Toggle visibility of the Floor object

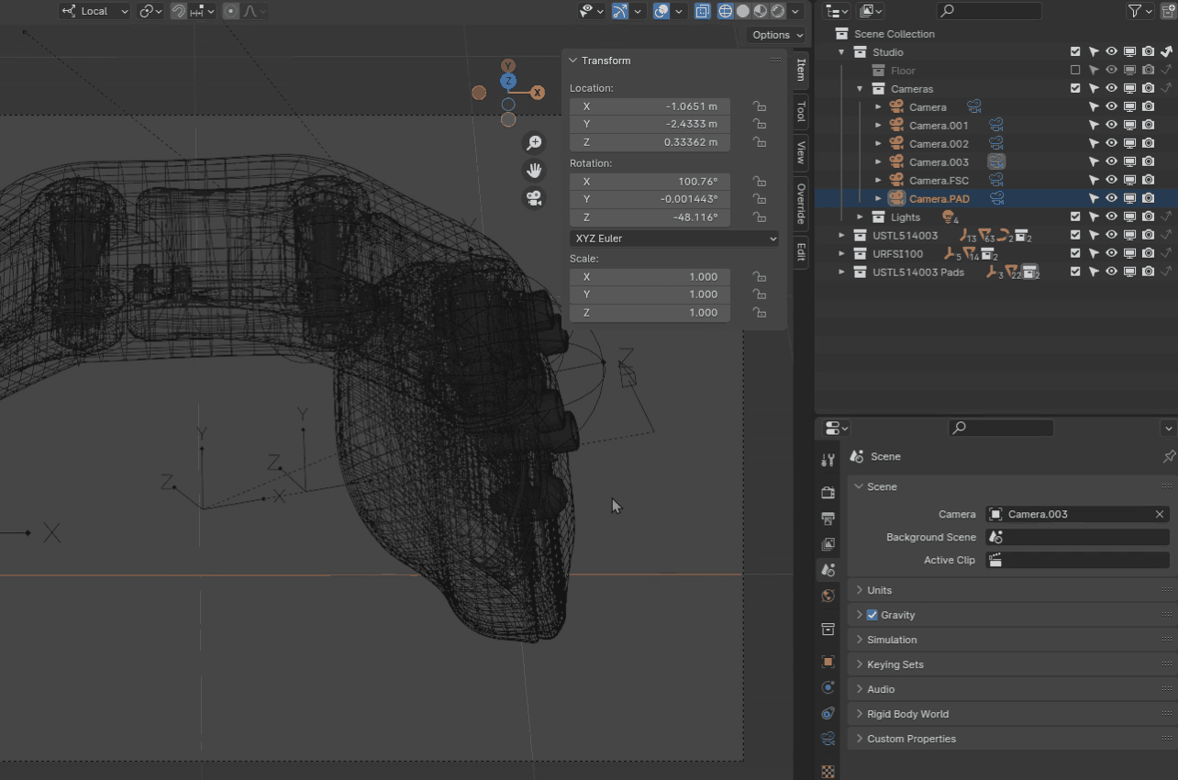(x=1111, y=70)
